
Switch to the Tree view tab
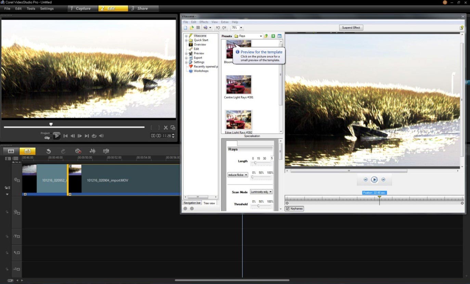point(209,203)
